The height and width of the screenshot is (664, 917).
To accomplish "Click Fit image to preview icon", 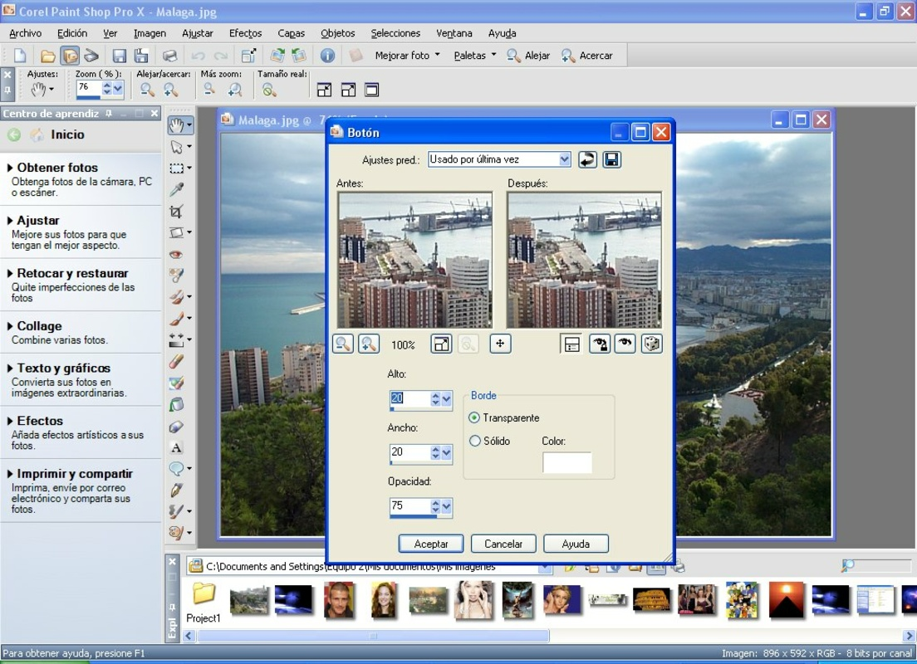I will pos(441,343).
